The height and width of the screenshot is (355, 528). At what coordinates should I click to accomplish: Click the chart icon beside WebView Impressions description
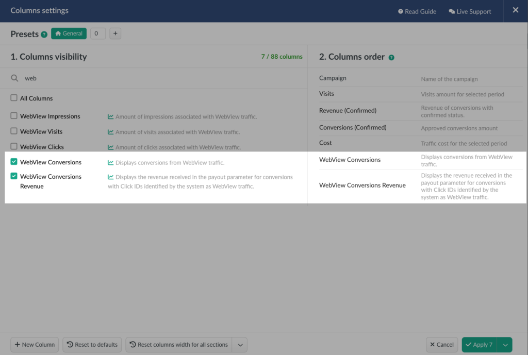point(110,116)
